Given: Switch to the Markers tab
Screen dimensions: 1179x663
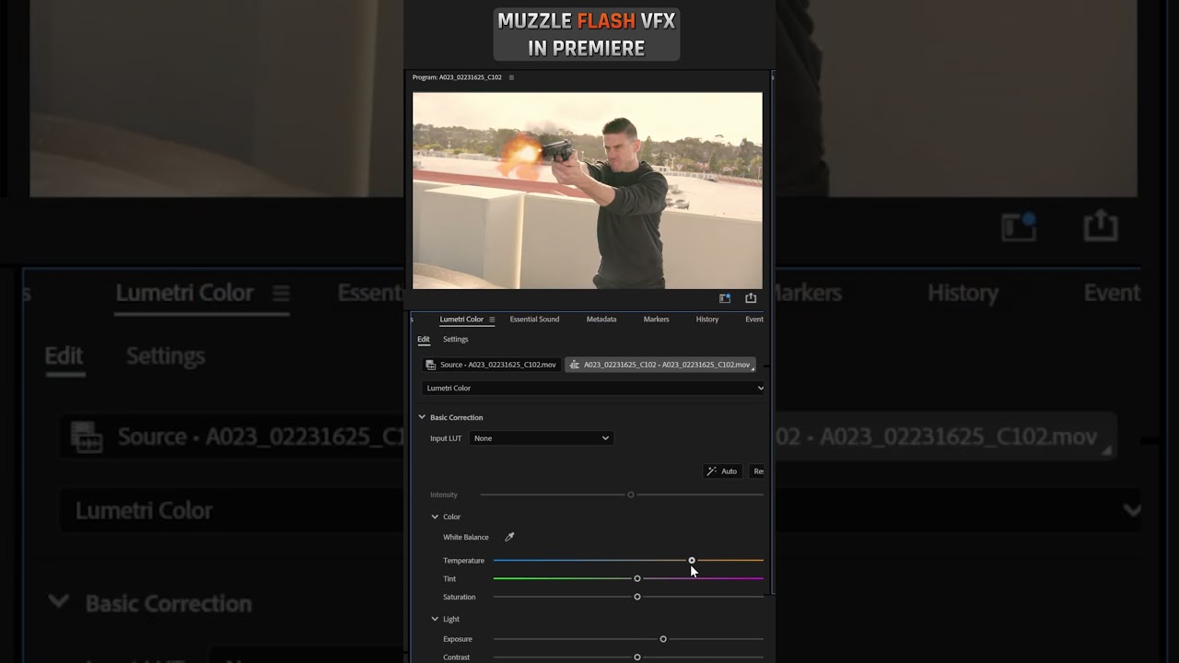Looking at the screenshot, I should (x=656, y=320).
